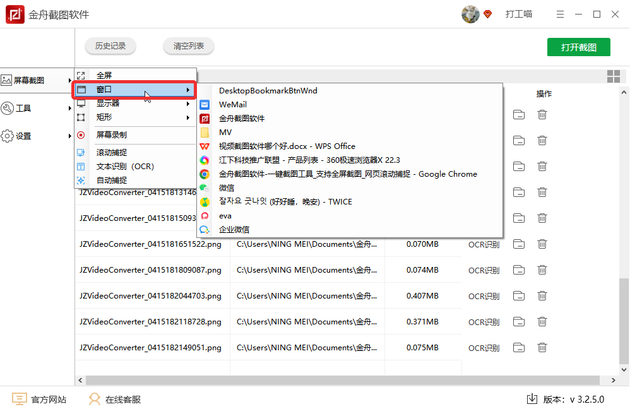Pick DesktopBookmarkBtnWnd from the window list
This screenshot has width=630, height=409.
point(350,91)
